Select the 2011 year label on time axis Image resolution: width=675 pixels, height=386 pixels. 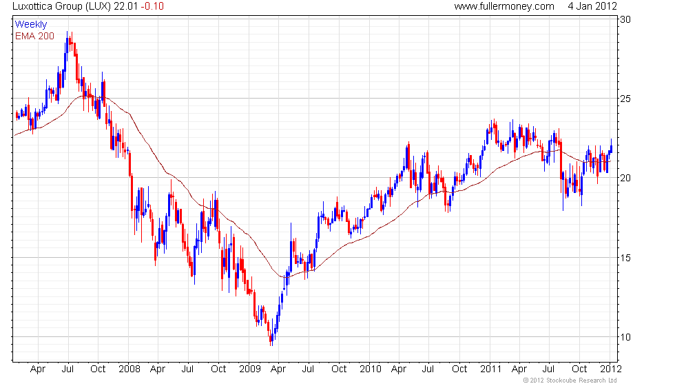click(490, 369)
